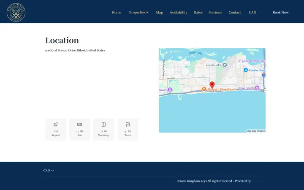304x190 pixels.
Task: Go to the Map nav item
Action: [x=159, y=12]
